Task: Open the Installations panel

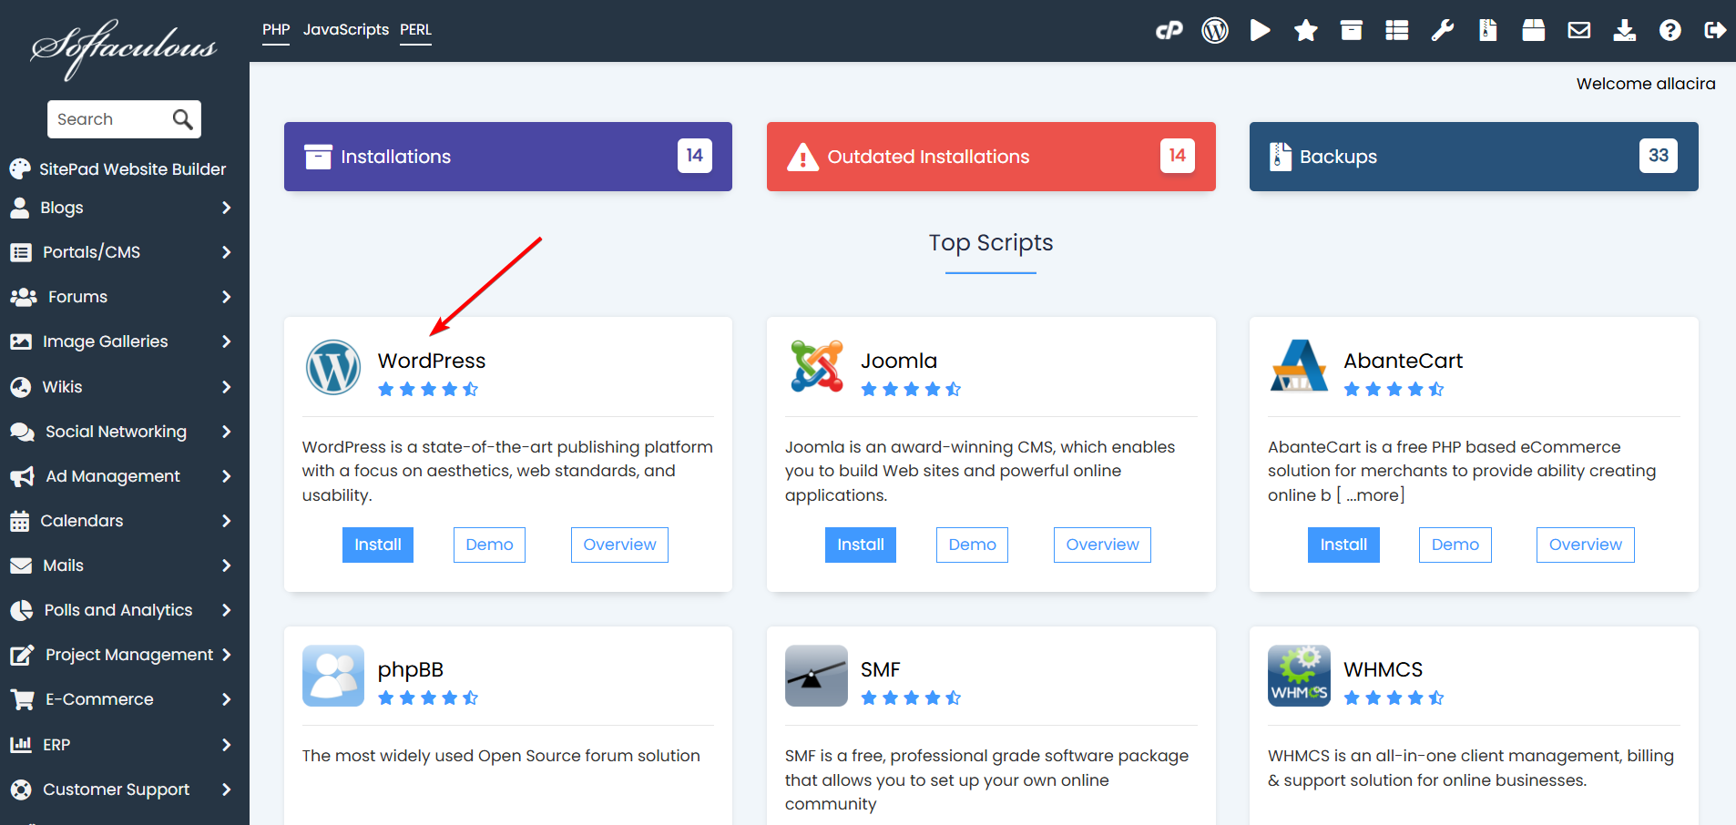Action: click(508, 157)
